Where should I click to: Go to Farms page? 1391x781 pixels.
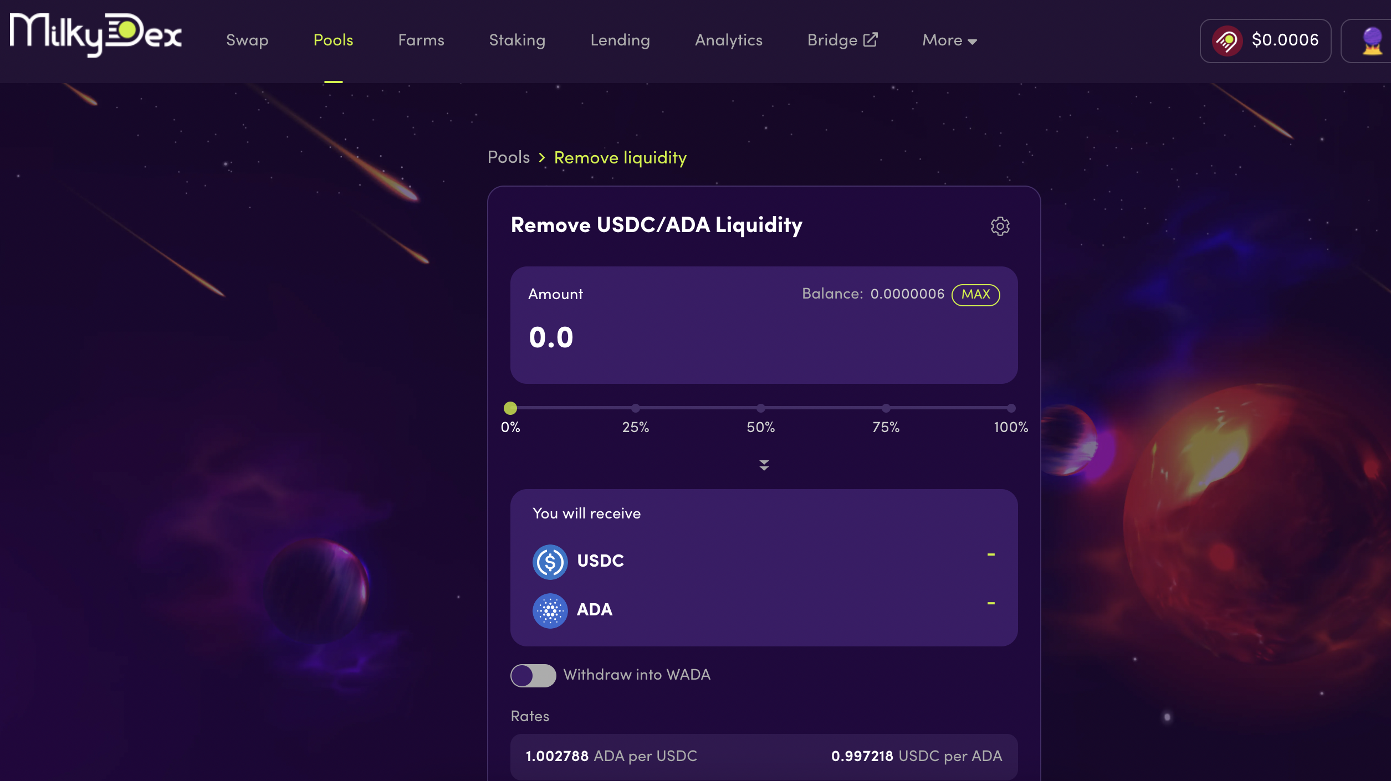point(421,40)
